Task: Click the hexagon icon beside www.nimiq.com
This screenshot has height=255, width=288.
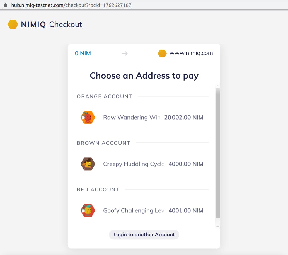Action: tap(162, 53)
